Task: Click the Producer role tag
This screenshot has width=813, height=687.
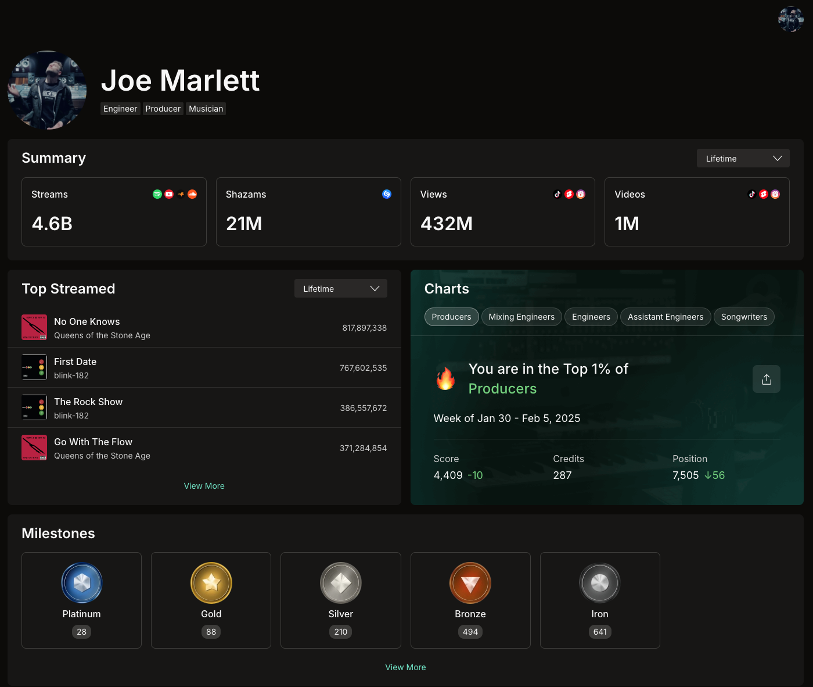Action: click(x=163, y=109)
